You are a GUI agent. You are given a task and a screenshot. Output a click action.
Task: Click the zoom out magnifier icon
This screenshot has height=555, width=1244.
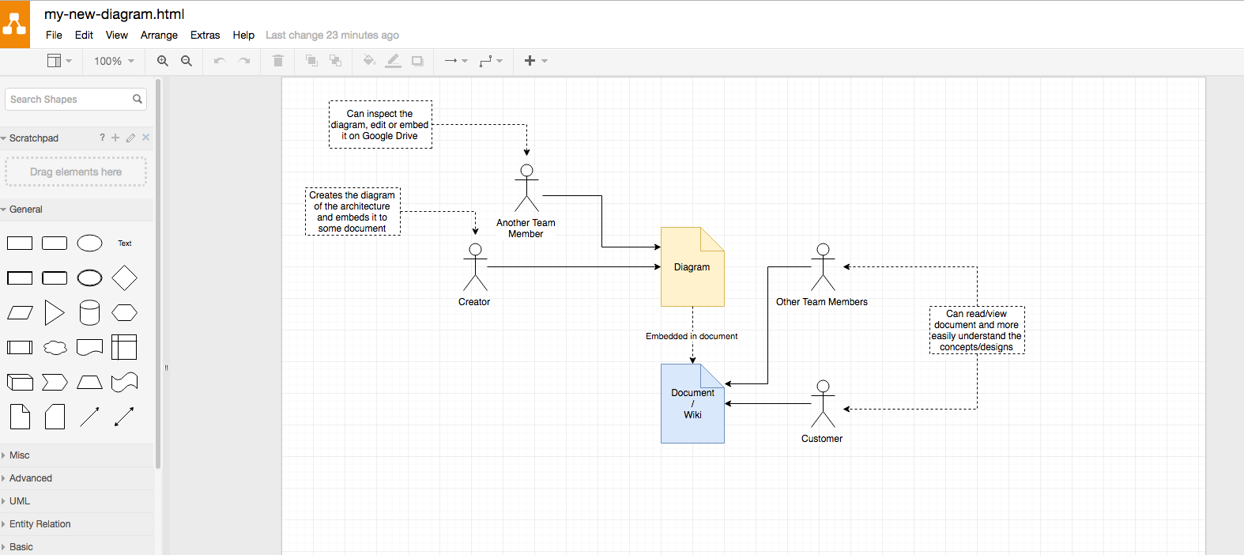point(187,61)
